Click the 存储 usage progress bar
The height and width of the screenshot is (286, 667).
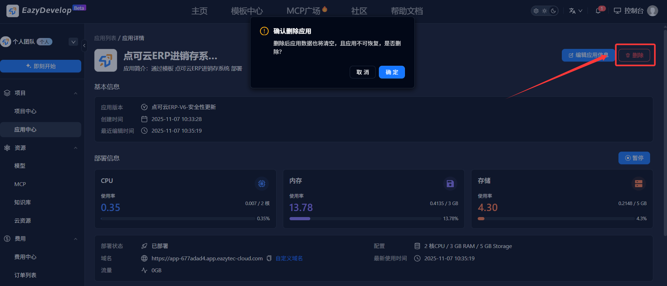556,219
